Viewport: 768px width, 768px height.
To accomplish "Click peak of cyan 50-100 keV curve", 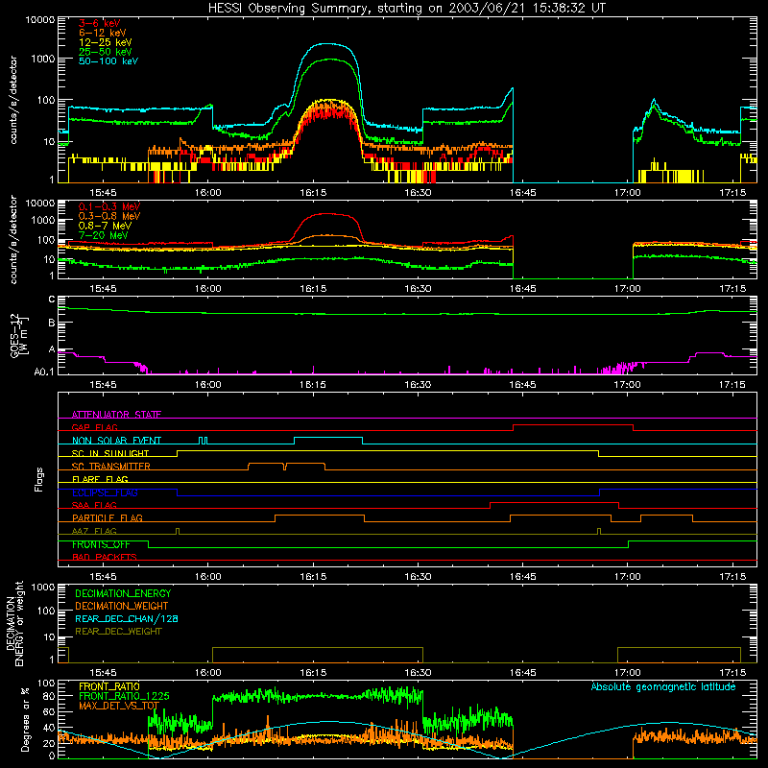I will (x=326, y=44).
